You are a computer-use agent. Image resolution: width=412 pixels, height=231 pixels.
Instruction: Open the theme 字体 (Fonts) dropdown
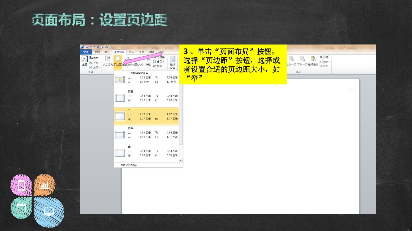pyautogui.click(x=95, y=62)
